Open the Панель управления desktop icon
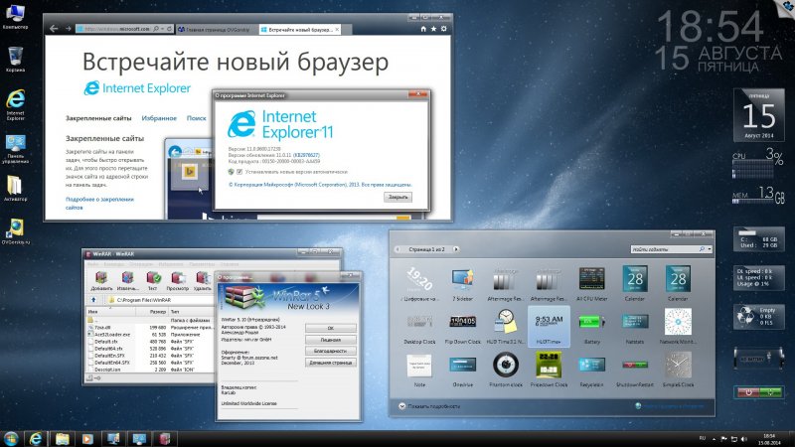 point(15,148)
